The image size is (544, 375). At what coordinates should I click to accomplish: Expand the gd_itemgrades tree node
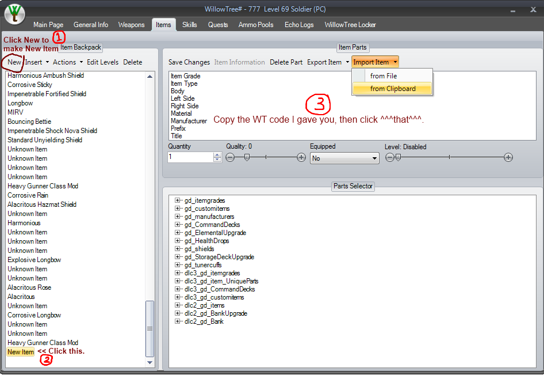[x=178, y=200]
